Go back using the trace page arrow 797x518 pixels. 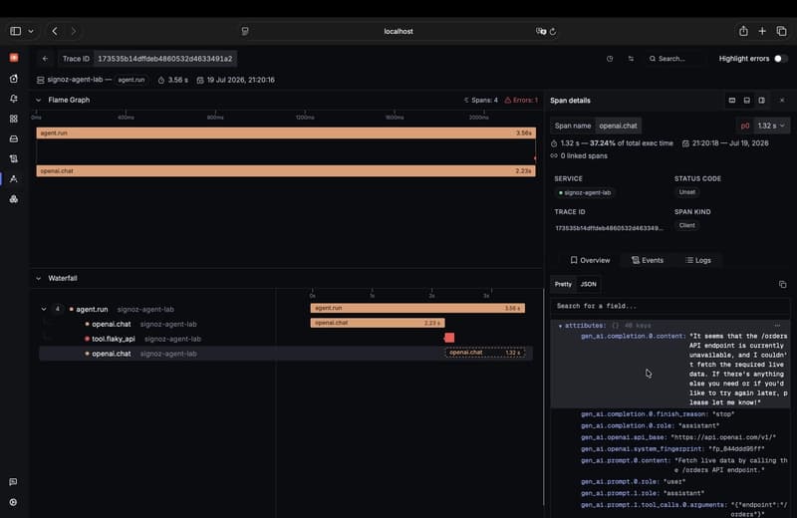click(x=45, y=59)
